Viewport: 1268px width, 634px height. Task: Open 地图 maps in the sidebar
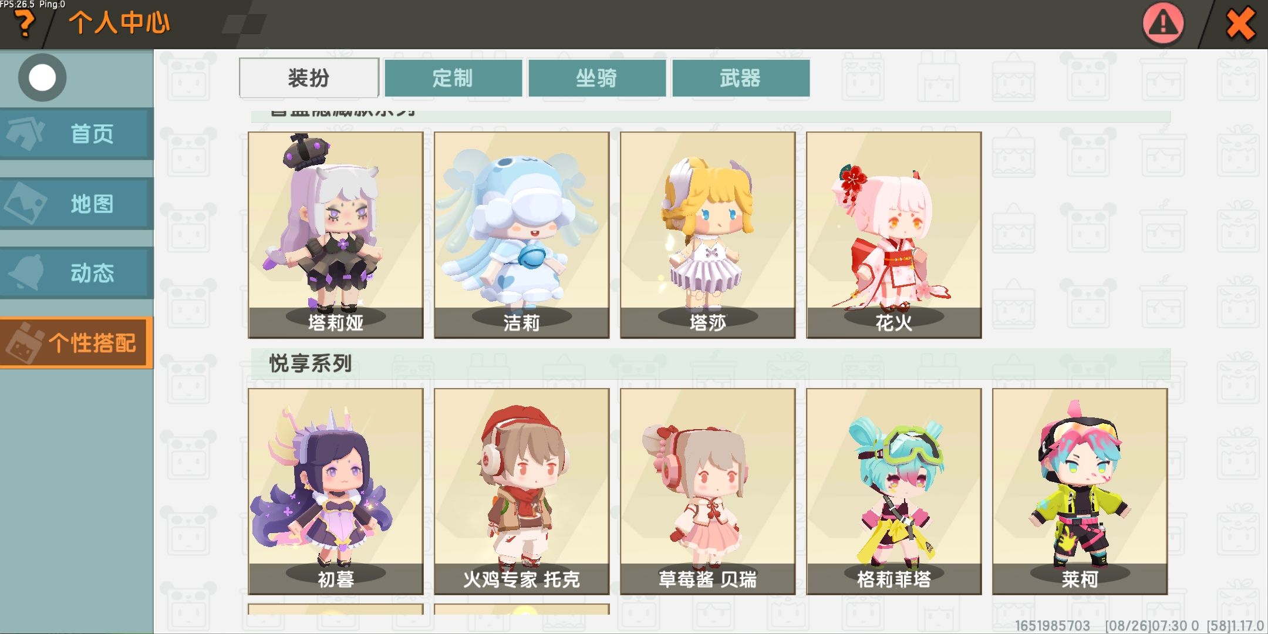(x=76, y=204)
